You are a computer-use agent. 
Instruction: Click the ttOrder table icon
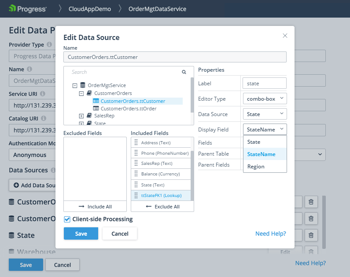pyautogui.click(x=96, y=109)
